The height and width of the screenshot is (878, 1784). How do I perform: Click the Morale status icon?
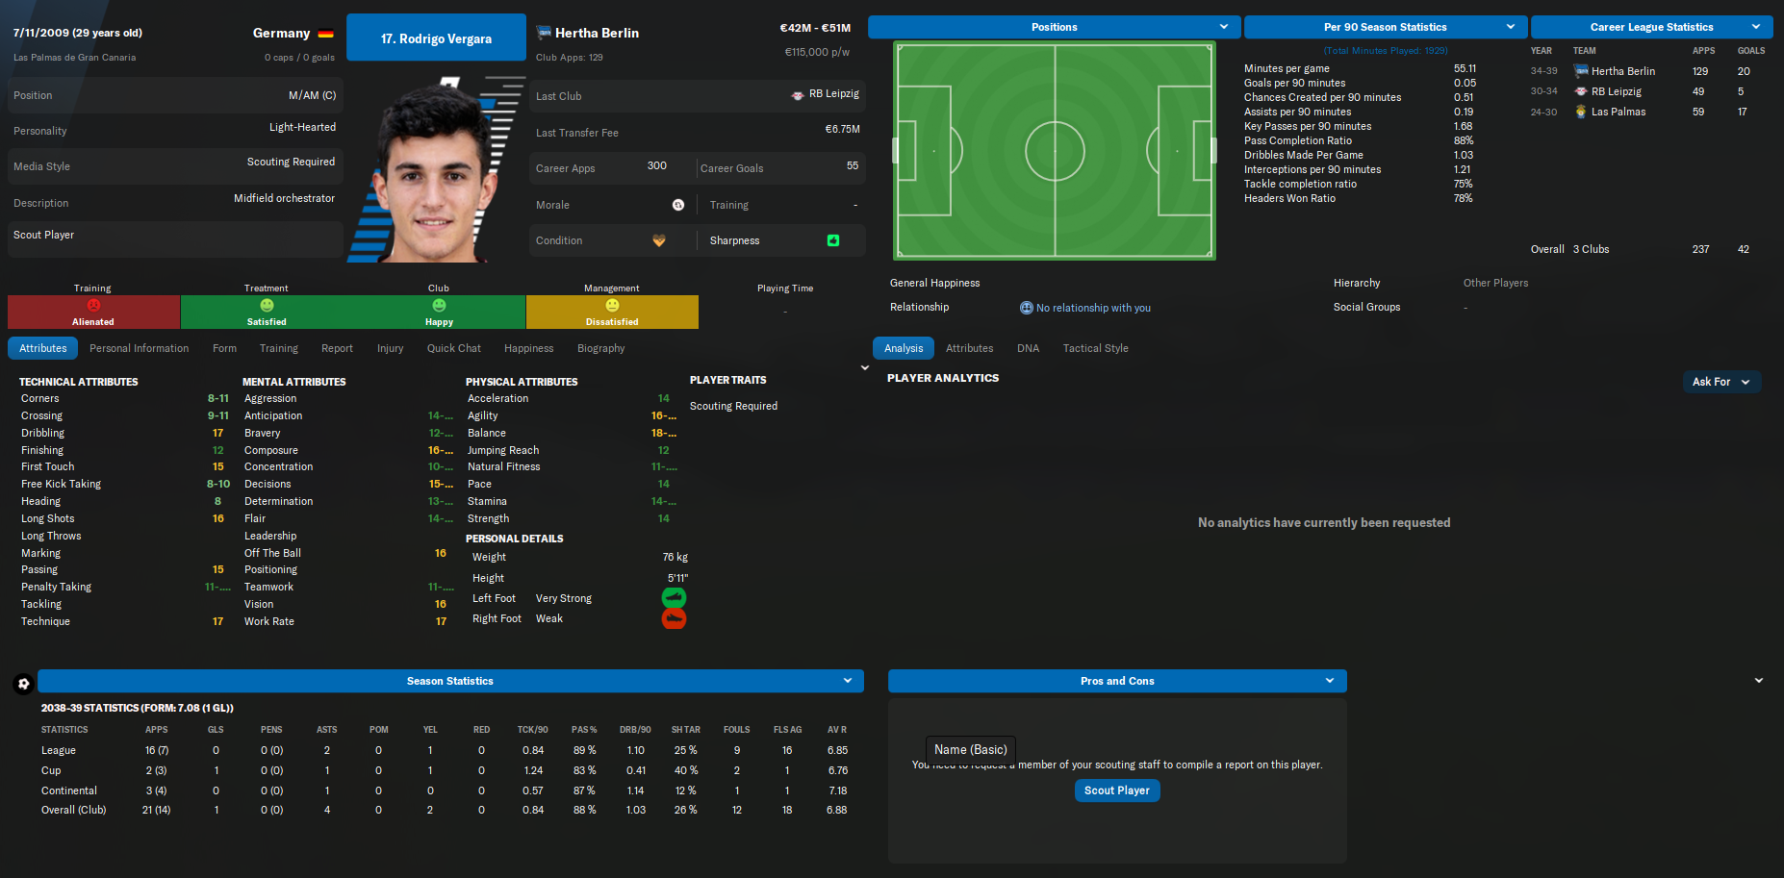coord(678,205)
